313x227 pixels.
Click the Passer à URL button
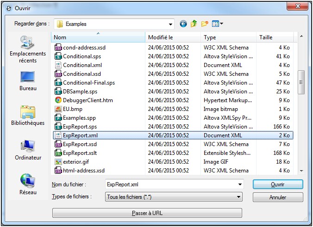pos(147,213)
